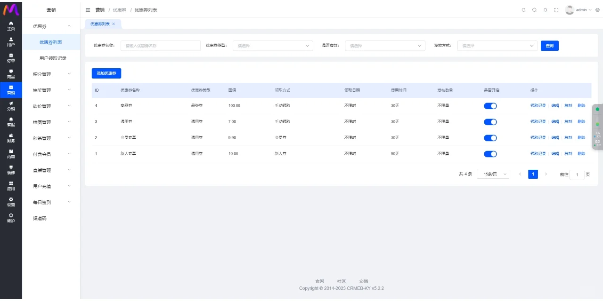This screenshot has width=603, height=301.
Task: Open the 优惠券类型 filter dropdown
Action: [x=273, y=46]
